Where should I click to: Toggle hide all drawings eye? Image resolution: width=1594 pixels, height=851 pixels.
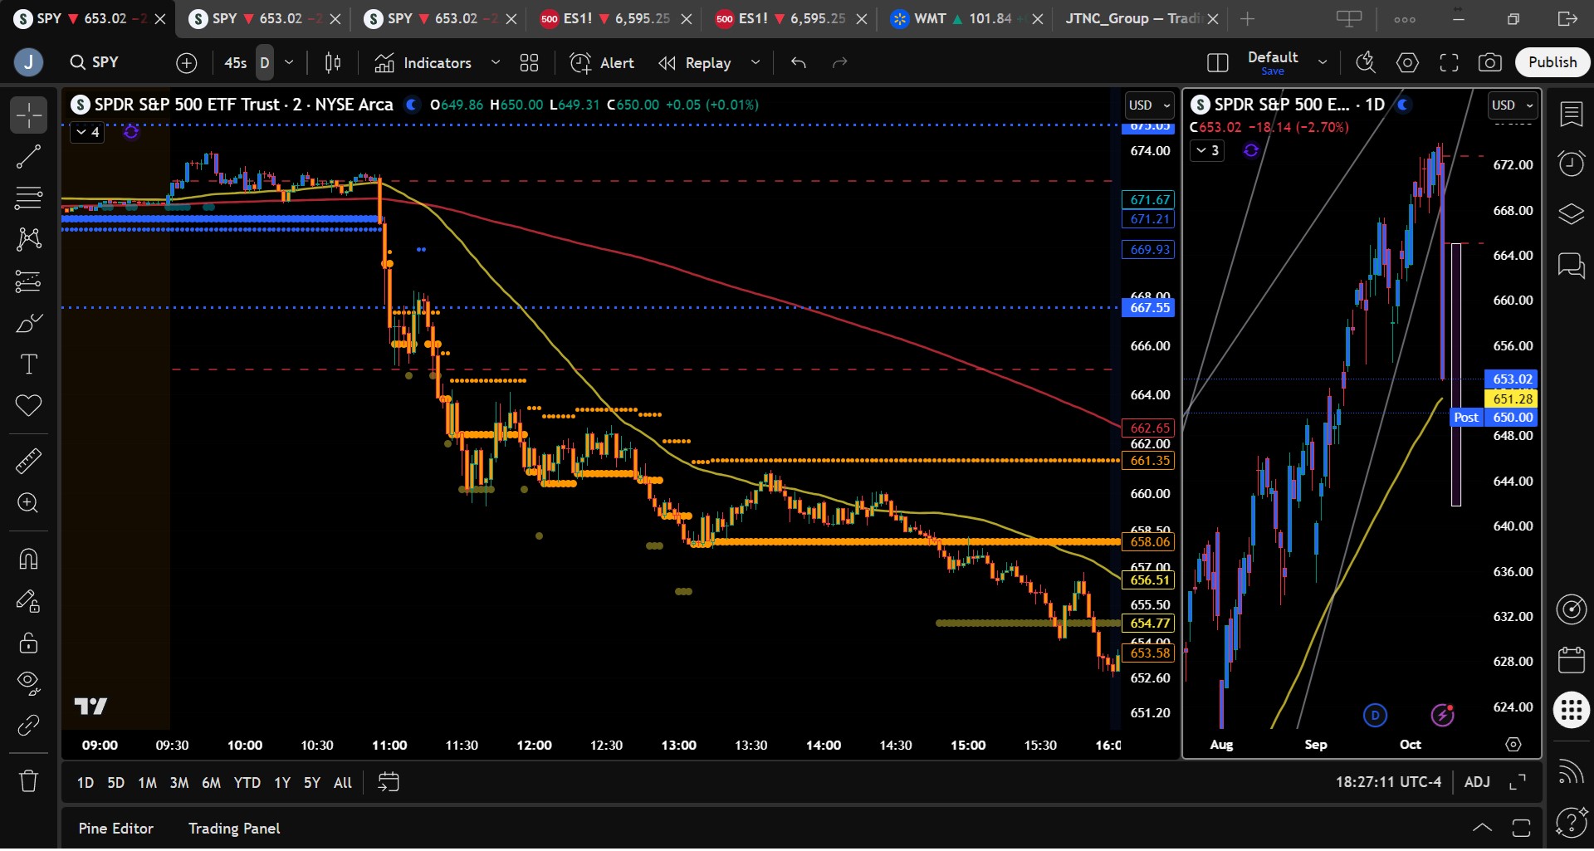(28, 683)
